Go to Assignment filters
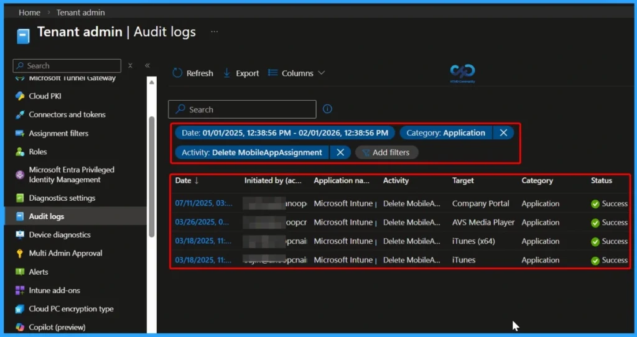Viewport: 637px width, 337px height. pyautogui.click(x=58, y=133)
